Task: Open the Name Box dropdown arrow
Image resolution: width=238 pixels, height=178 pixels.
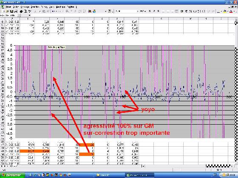Action: [x=19, y=15]
